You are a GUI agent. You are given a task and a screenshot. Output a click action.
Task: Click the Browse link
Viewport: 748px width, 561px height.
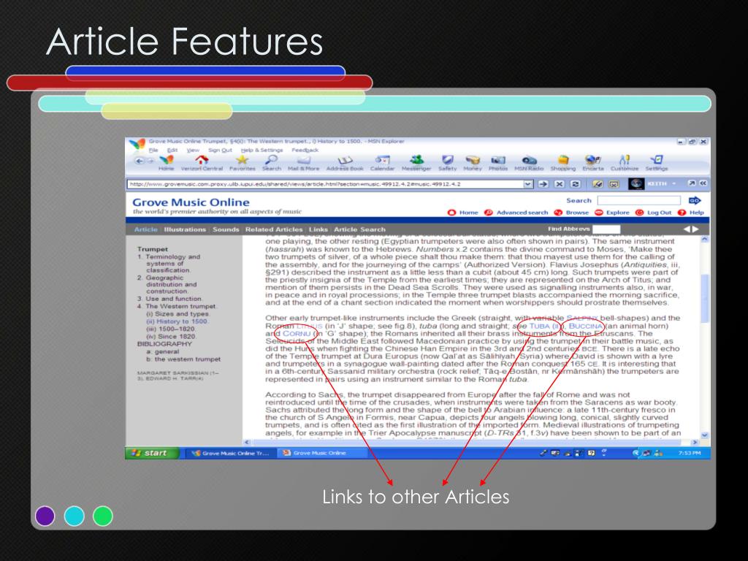(577, 213)
